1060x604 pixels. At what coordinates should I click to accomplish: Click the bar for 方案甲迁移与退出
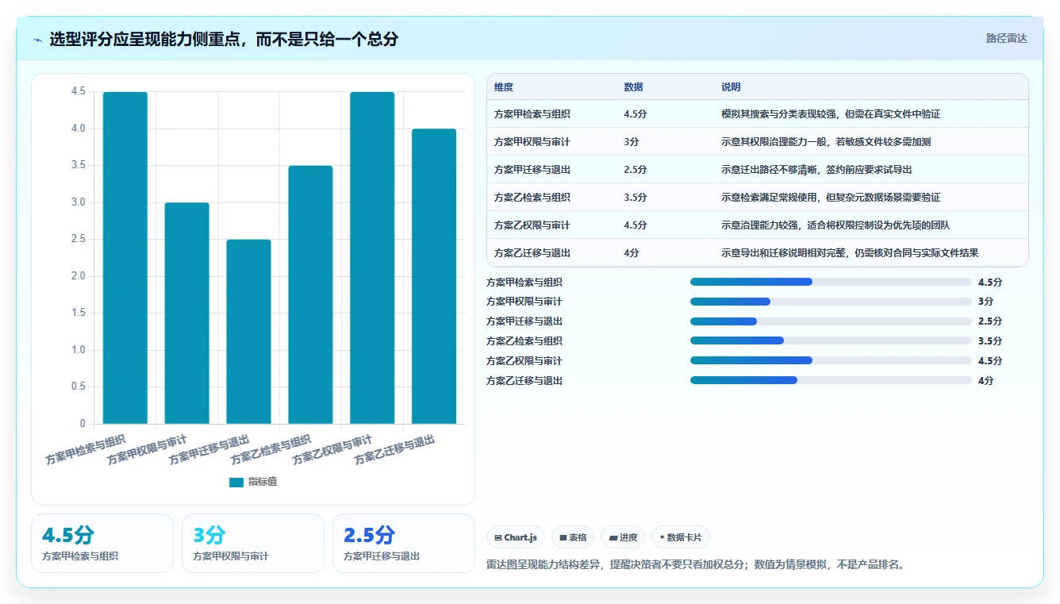[248, 332]
